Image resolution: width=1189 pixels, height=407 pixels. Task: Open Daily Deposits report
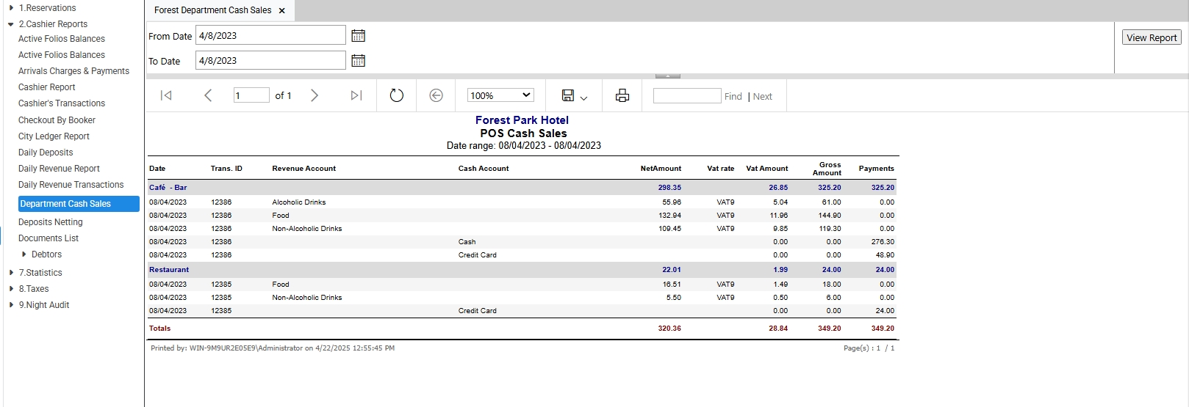tap(46, 153)
